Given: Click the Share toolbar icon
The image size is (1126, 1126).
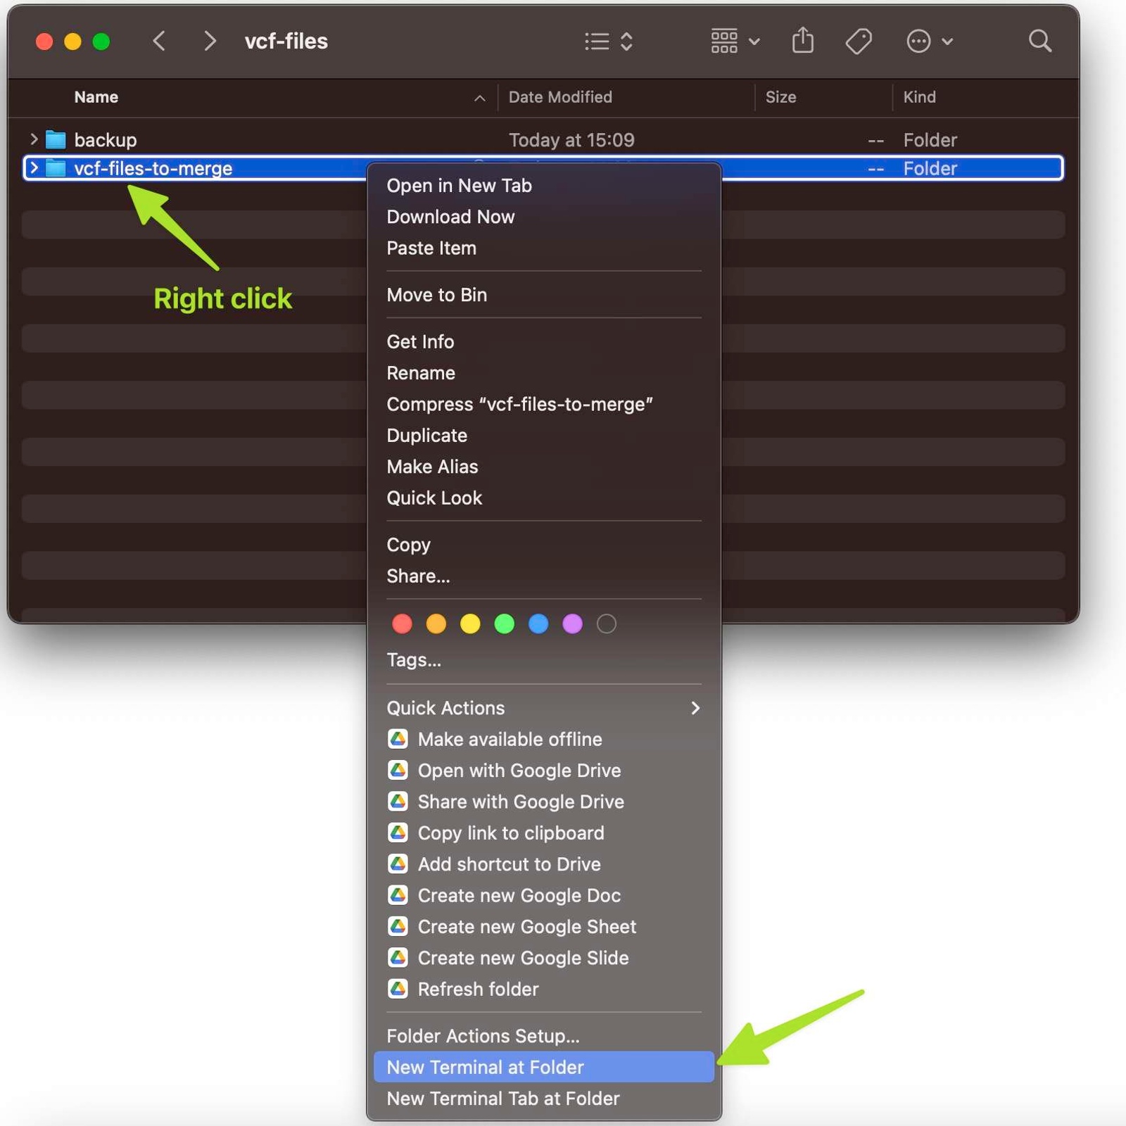Looking at the screenshot, I should (x=803, y=41).
